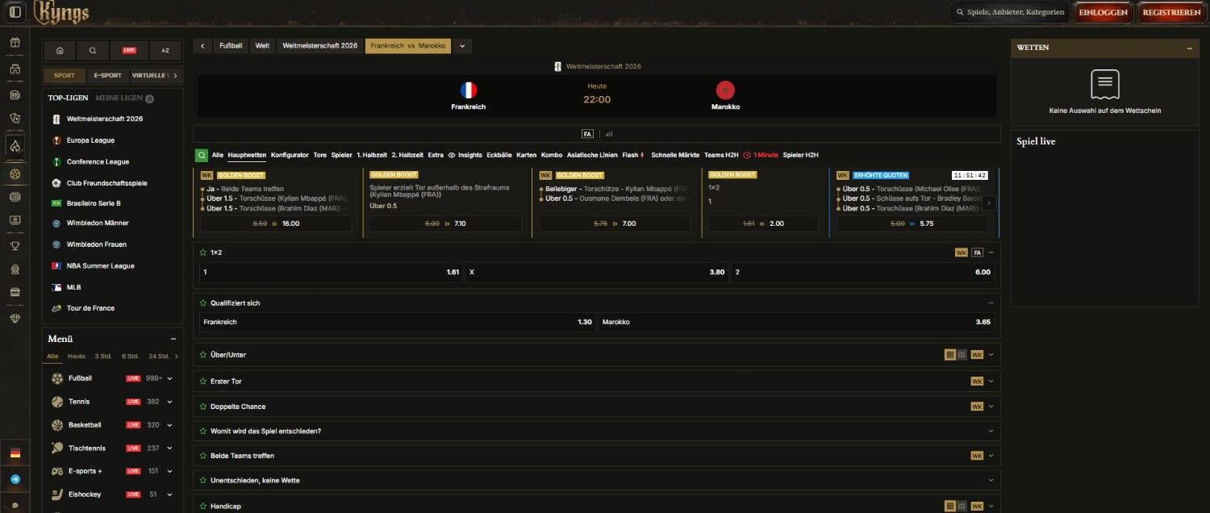This screenshot has height=513, width=1210.
Task: Open the green market search icon
Action: (201, 155)
